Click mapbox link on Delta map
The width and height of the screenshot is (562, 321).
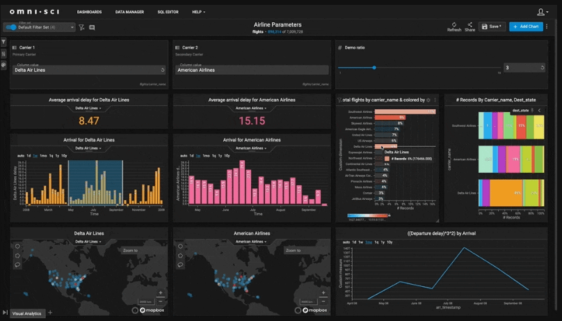click(152, 311)
